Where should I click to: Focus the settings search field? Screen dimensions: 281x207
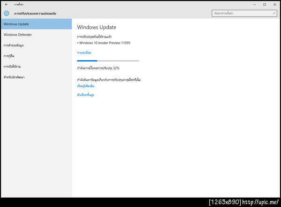click(x=244, y=13)
